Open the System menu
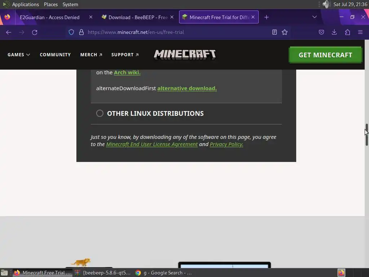The width and height of the screenshot is (369, 277). [70, 4]
